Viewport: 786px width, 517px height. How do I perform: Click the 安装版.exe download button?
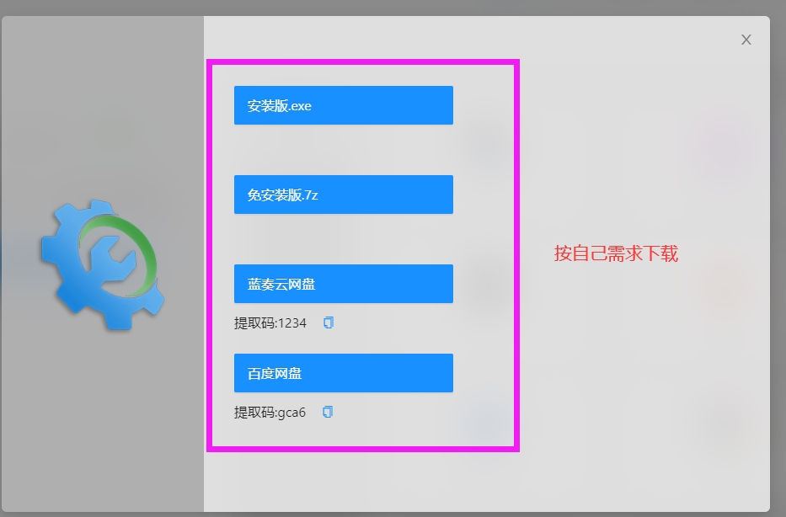(x=343, y=105)
